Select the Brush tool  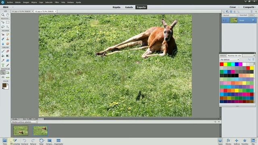point(3,51)
